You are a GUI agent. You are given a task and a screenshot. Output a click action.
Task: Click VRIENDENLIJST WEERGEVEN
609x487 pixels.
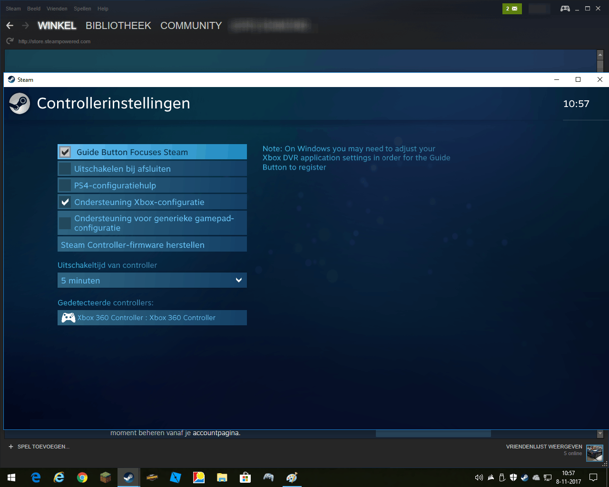pyautogui.click(x=544, y=447)
